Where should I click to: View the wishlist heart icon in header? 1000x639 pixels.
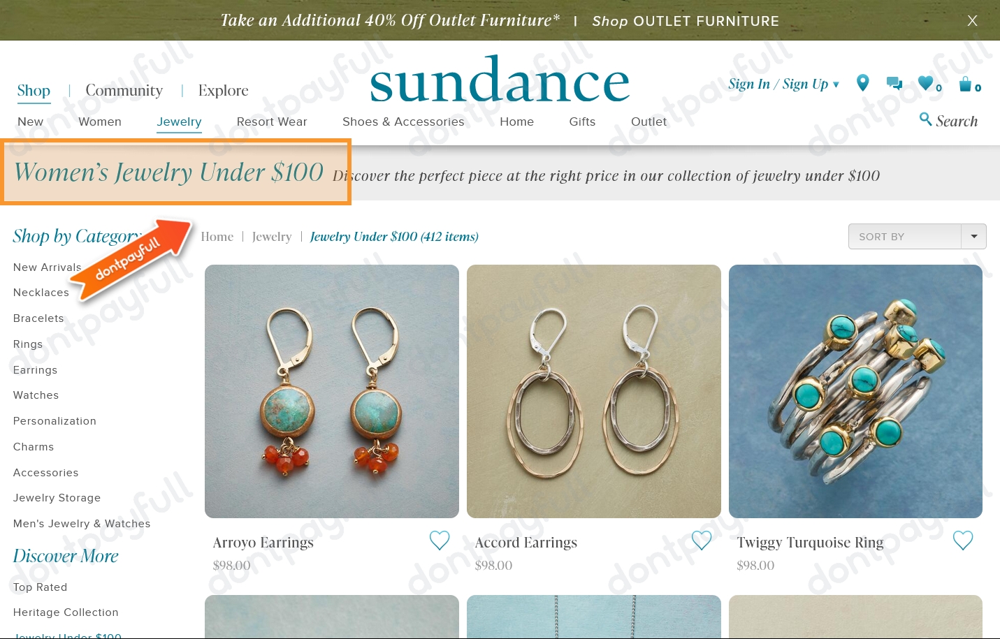point(926,83)
